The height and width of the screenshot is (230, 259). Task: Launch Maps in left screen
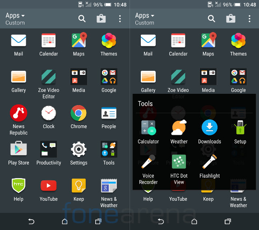coord(79,40)
